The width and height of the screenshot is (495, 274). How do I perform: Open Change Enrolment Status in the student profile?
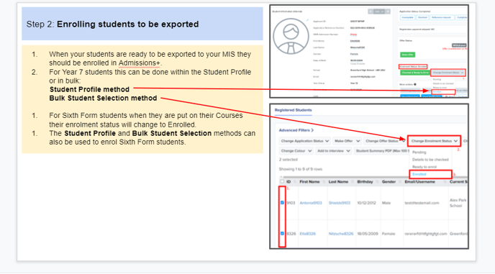[x=448, y=73]
